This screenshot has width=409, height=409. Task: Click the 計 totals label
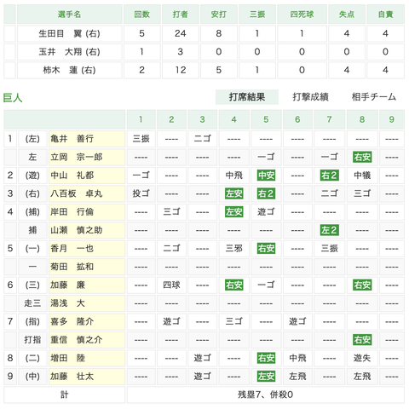tap(65, 395)
